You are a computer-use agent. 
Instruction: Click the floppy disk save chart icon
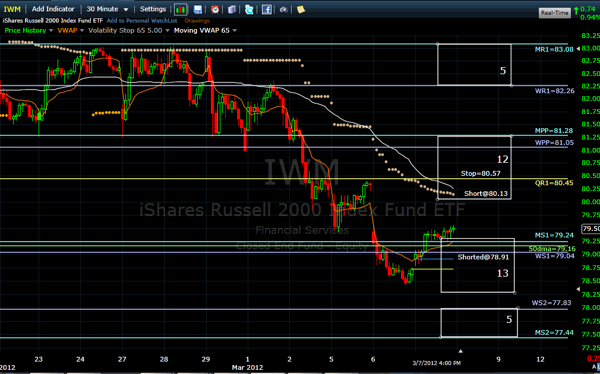point(198,9)
